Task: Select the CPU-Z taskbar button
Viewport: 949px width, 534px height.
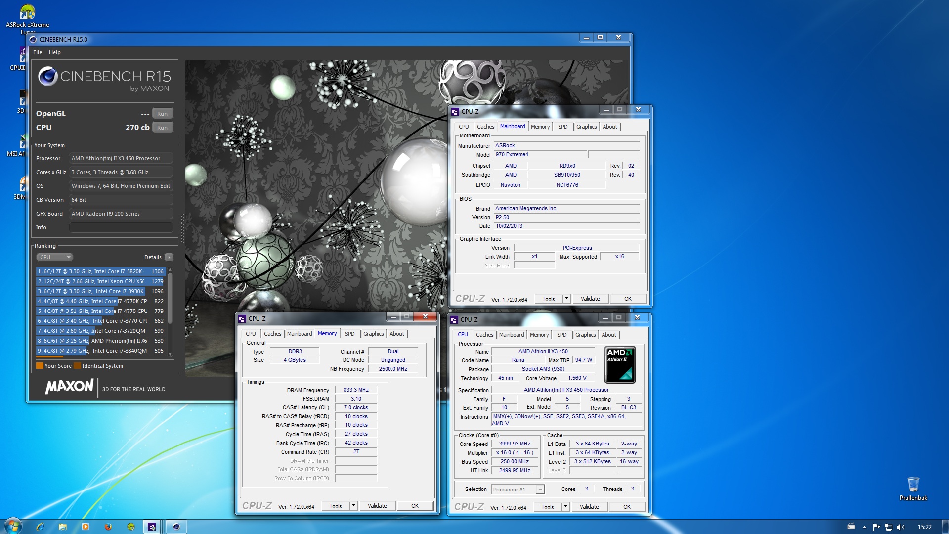Action: tap(152, 527)
